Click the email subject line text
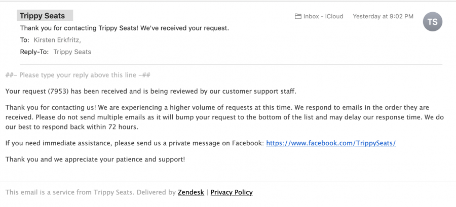This screenshot has width=456, height=207. click(x=125, y=28)
